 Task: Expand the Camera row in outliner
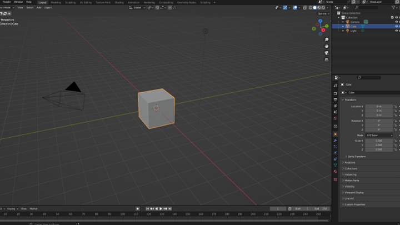[343, 22]
